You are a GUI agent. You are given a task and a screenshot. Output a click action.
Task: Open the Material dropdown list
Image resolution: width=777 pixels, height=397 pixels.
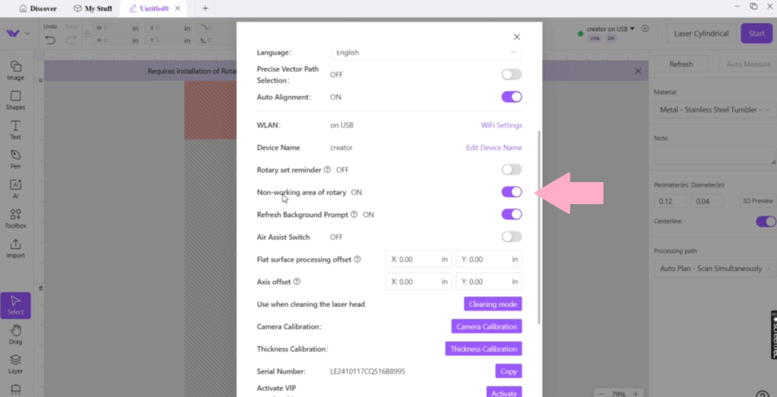coord(713,109)
